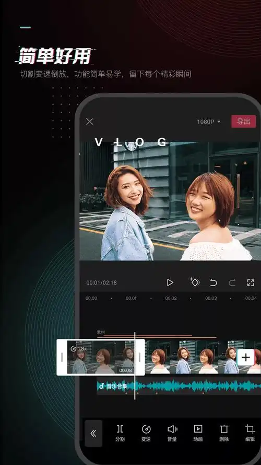
Task: Click the 00:03 mark on timeline ruler
Action: pos(211,298)
